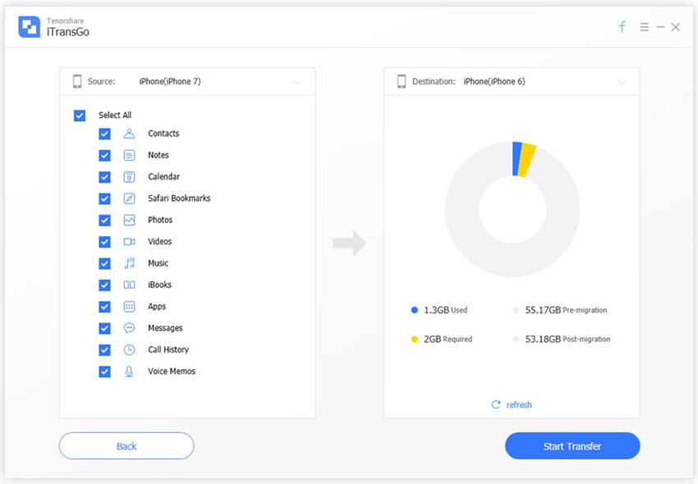Select the Messages label in list

(165, 328)
